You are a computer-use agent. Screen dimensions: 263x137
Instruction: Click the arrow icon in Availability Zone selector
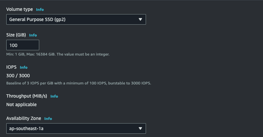pos(140,128)
